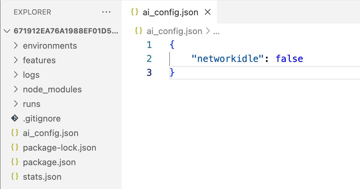Click ai_config.json in the breadcrumb path
360x189 pixels.
point(174,31)
